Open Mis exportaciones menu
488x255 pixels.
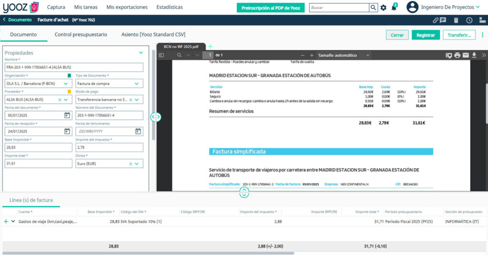[x=127, y=7]
